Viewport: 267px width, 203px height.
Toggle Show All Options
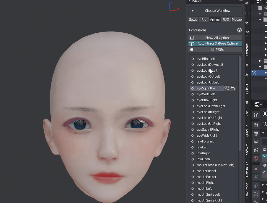[x=215, y=38]
